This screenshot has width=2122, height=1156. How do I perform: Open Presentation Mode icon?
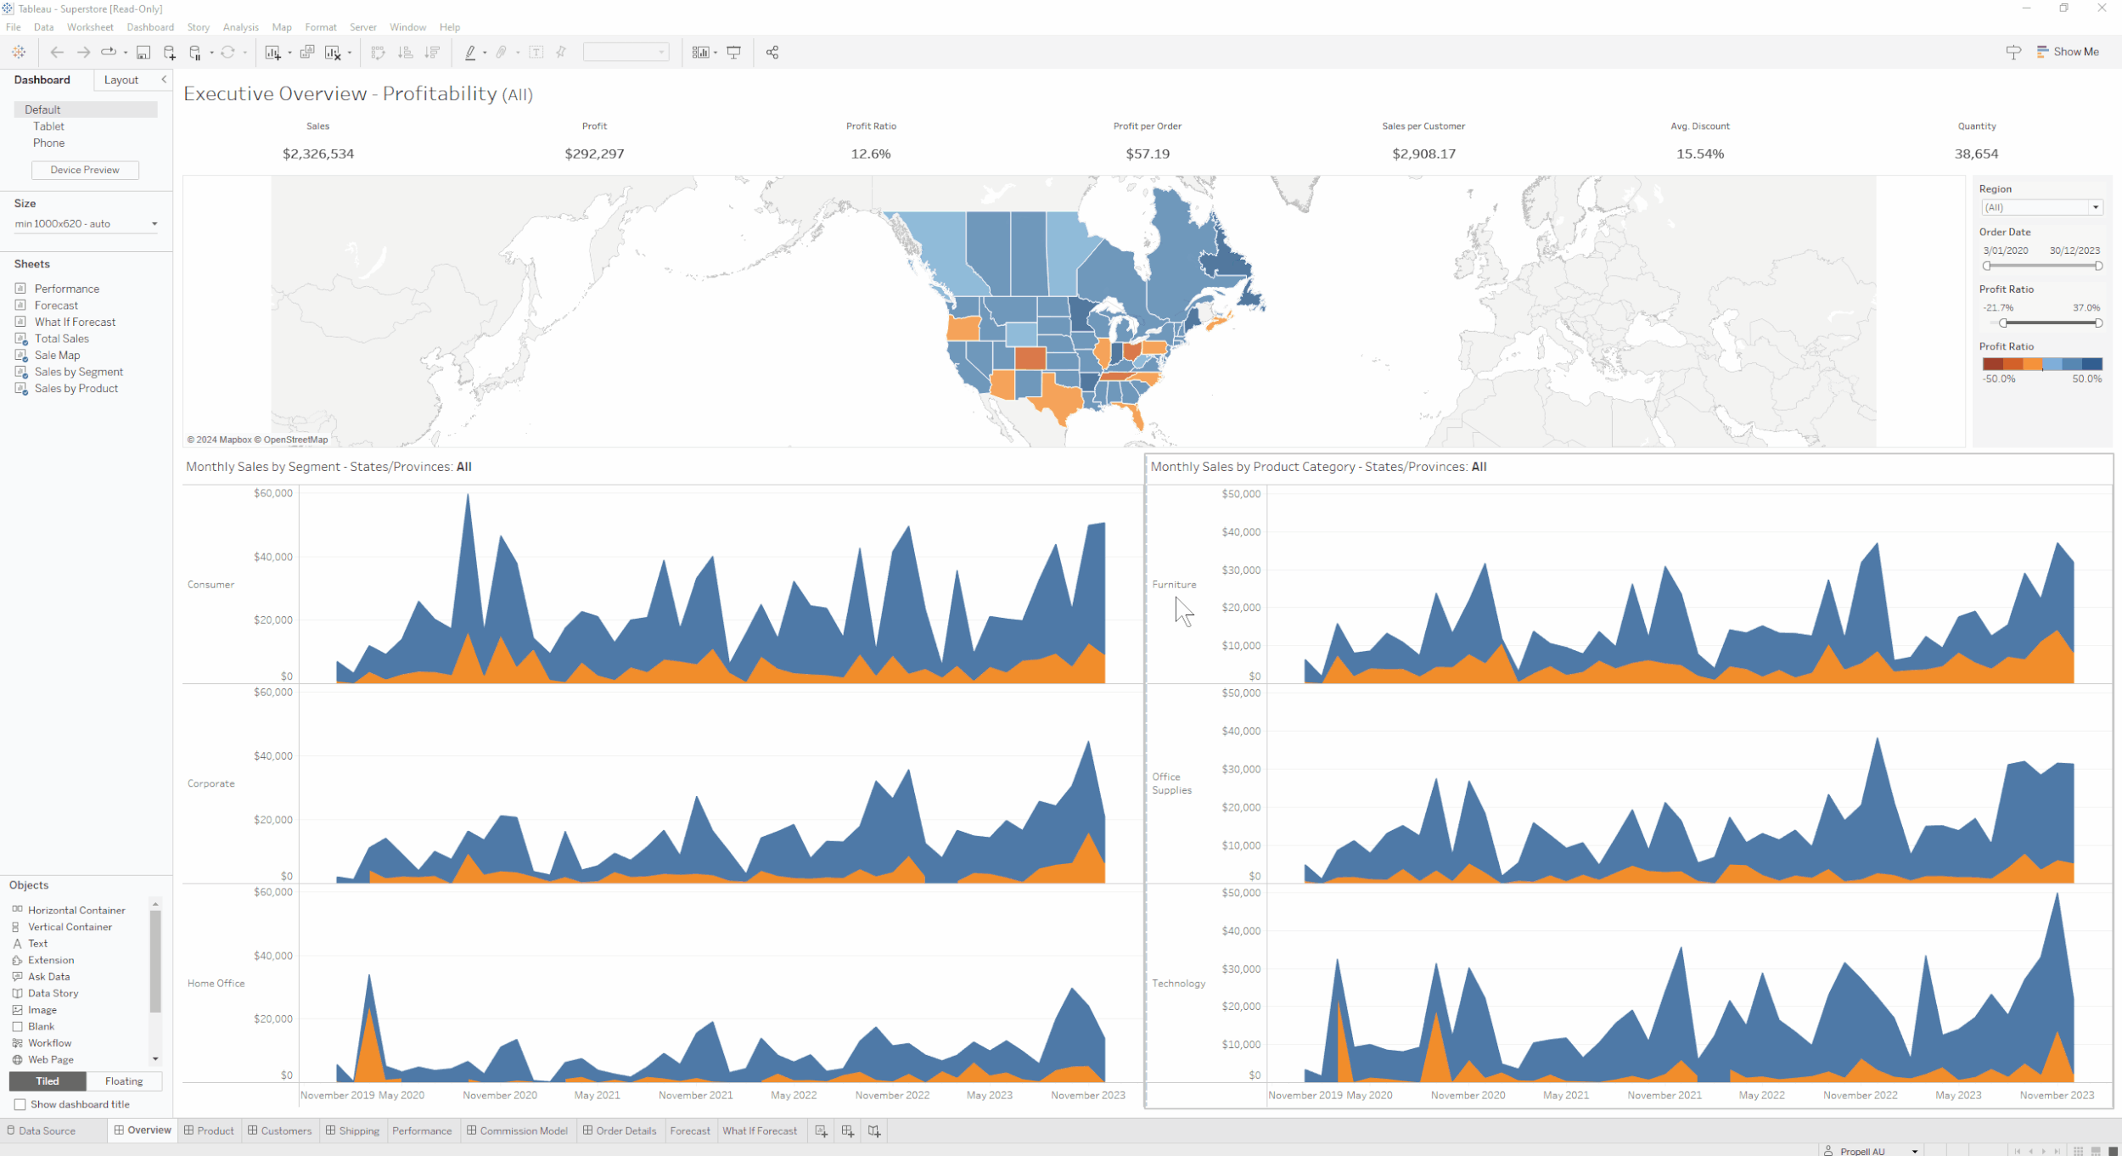(x=734, y=53)
